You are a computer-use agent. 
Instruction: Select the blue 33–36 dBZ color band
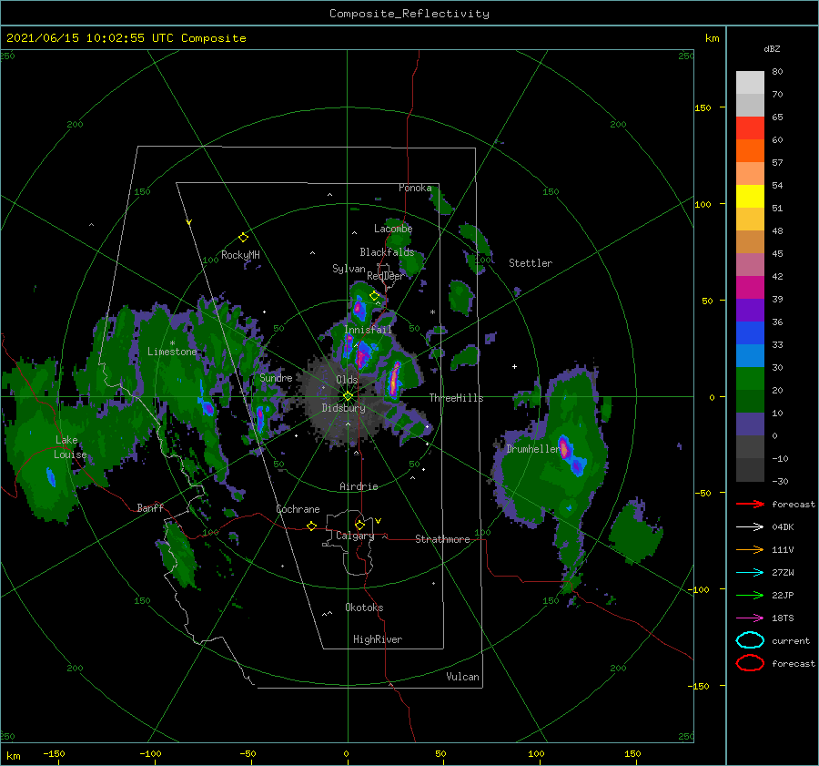tap(750, 333)
